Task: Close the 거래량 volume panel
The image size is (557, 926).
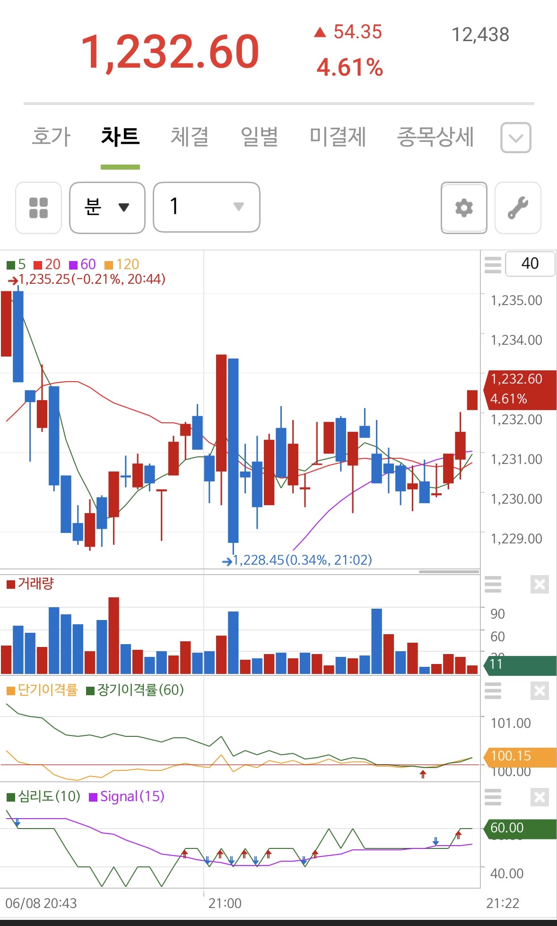Action: tap(540, 585)
